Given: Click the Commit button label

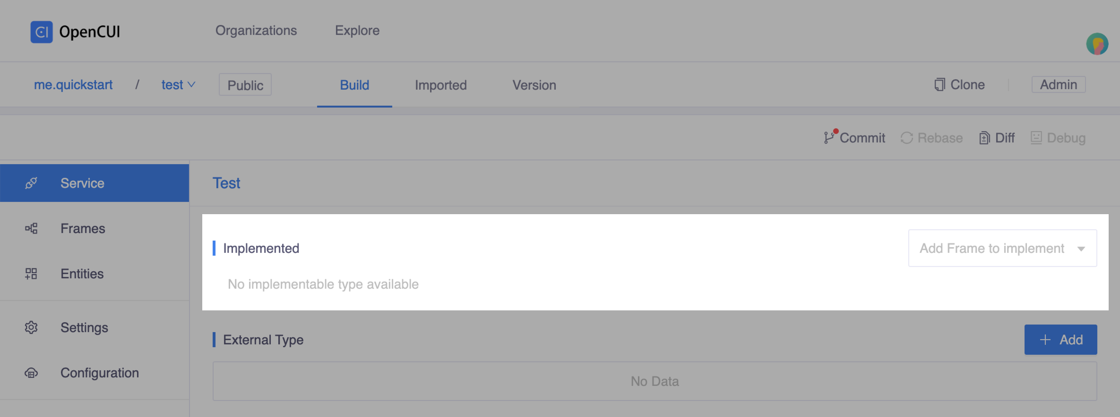Looking at the screenshot, I should coord(862,138).
